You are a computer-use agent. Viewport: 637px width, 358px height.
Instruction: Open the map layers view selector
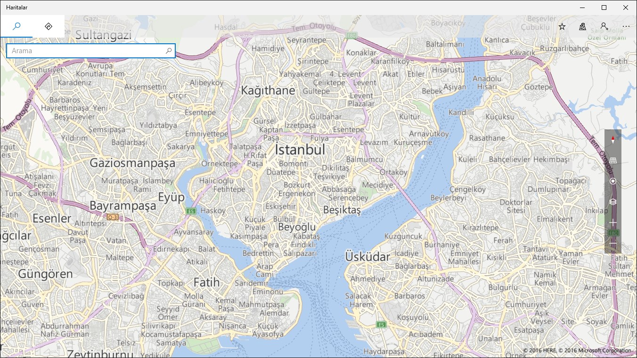click(x=613, y=202)
